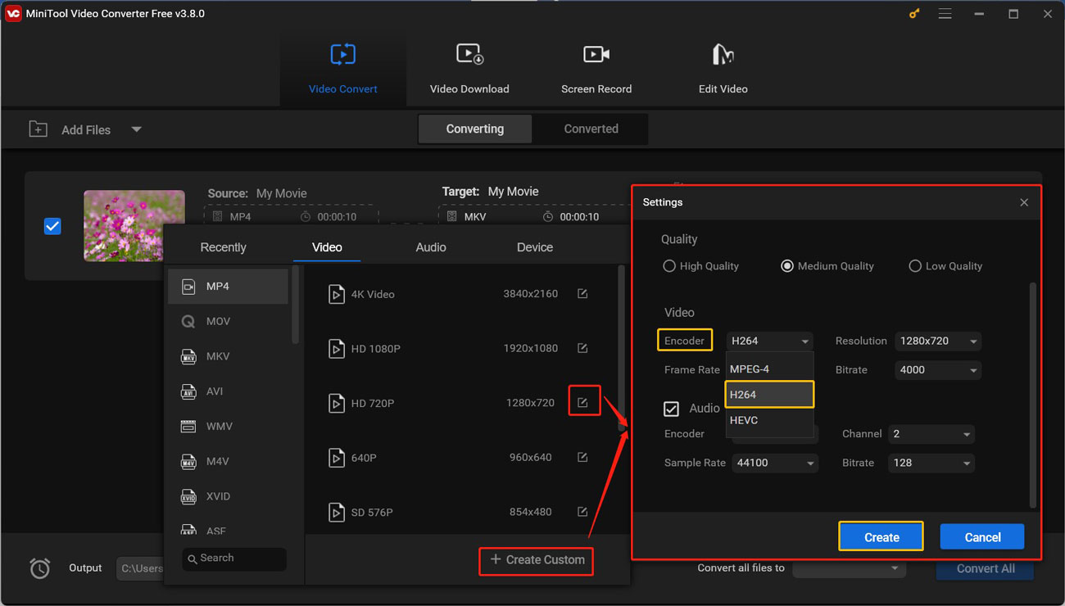Choose MPEG-4 from encoder list
Screen dimensions: 1065x606
click(x=769, y=369)
